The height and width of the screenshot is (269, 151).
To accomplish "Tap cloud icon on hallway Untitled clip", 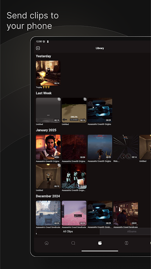I will click(x=59, y=166).
